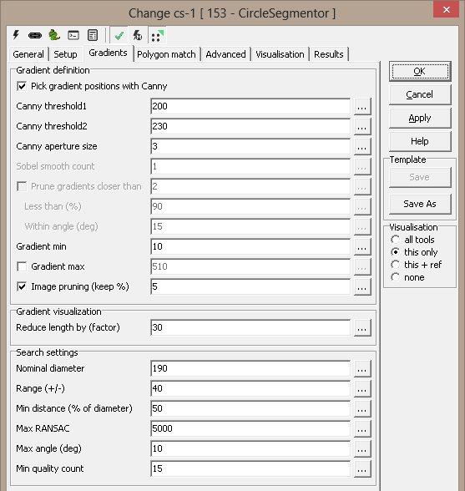Toggle the four dots grid icon
The image size is (465, 491).
157,35
